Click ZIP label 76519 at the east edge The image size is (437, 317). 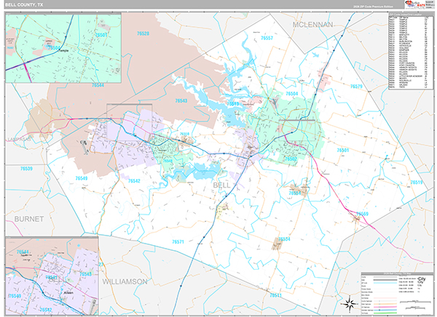tap(417, 182)
